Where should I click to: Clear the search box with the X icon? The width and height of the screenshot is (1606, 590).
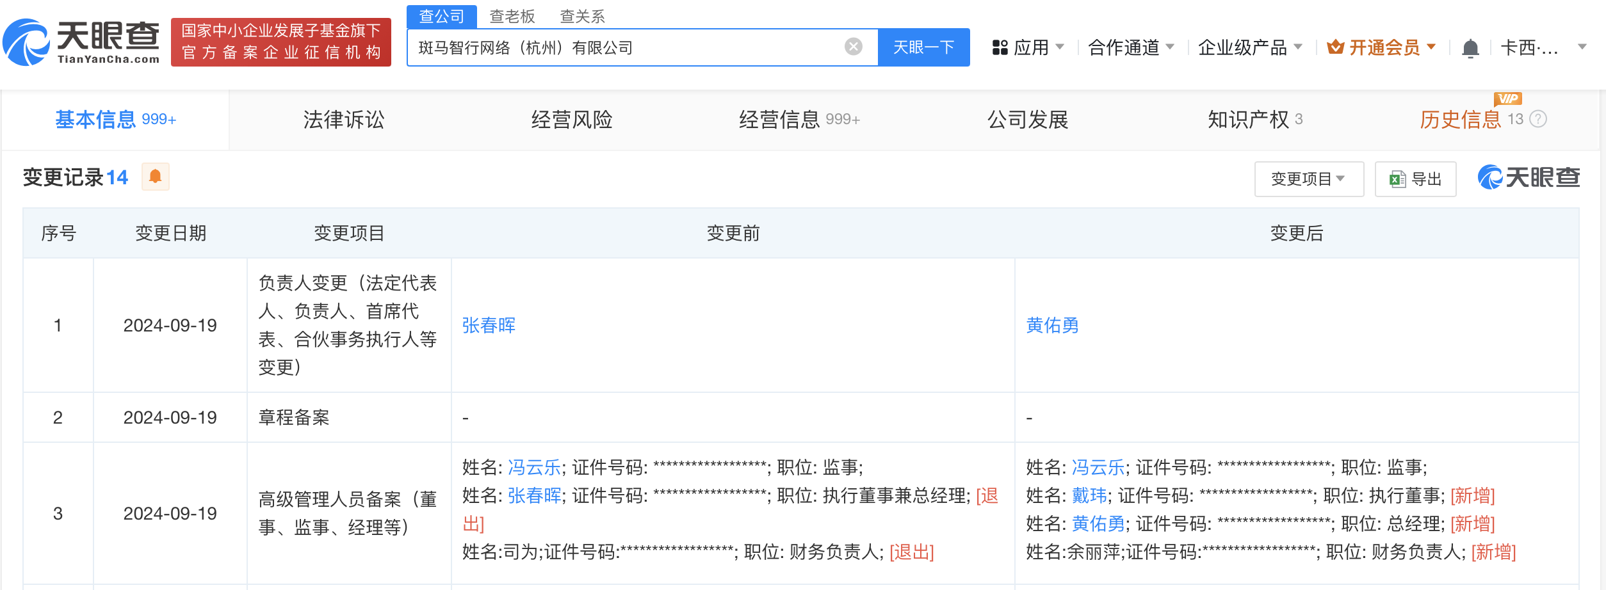852,45
